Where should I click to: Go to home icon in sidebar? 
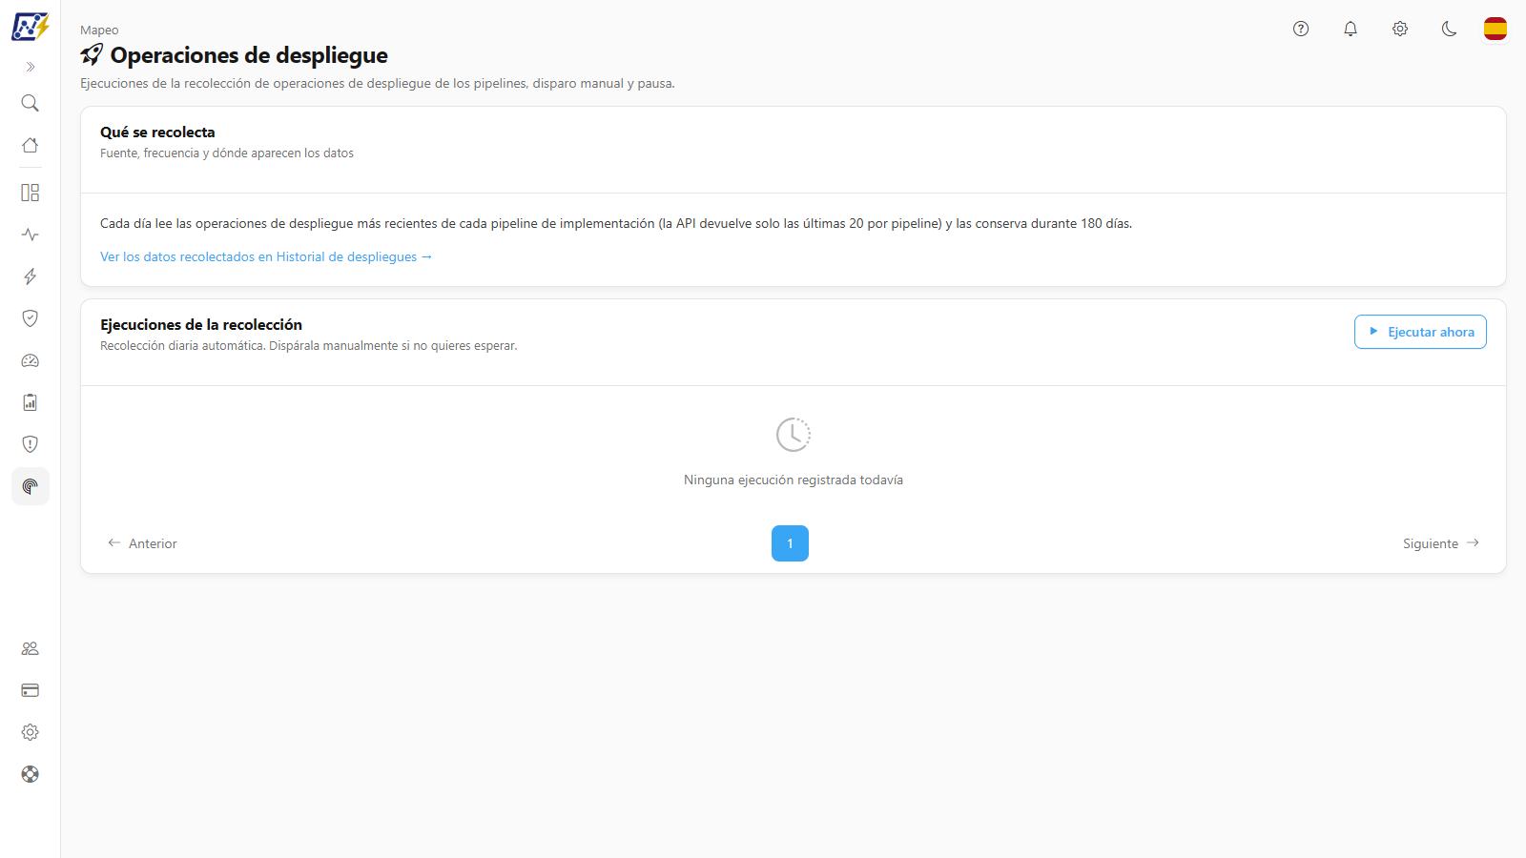31,145
